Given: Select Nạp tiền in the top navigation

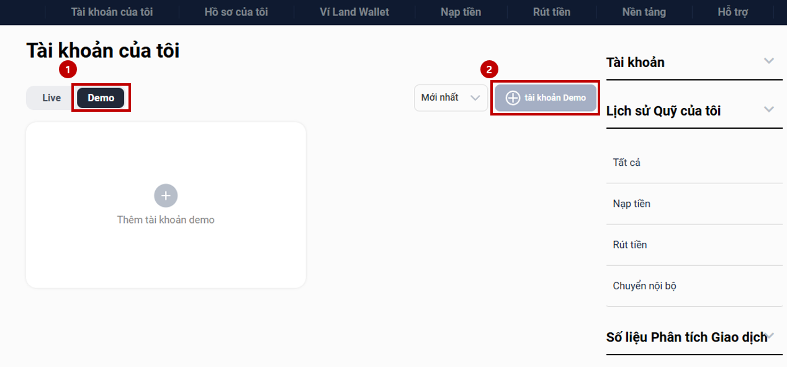Looking at the screenshot, I should click(461, 12).
